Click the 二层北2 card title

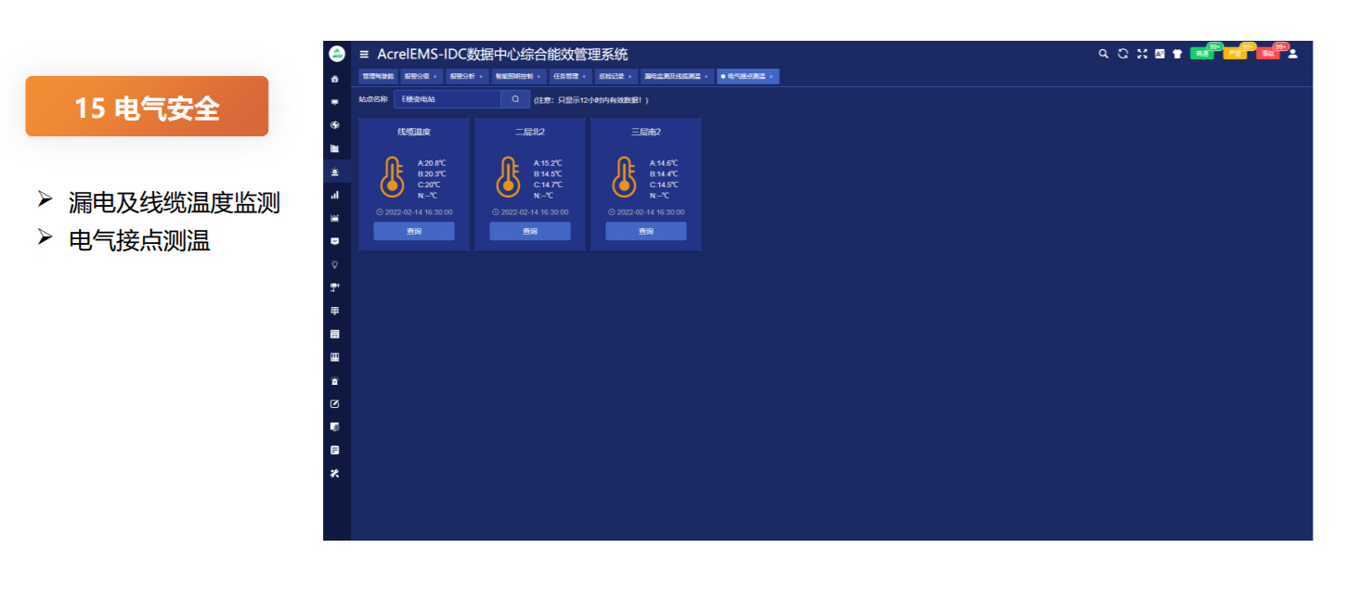[530, 132]
